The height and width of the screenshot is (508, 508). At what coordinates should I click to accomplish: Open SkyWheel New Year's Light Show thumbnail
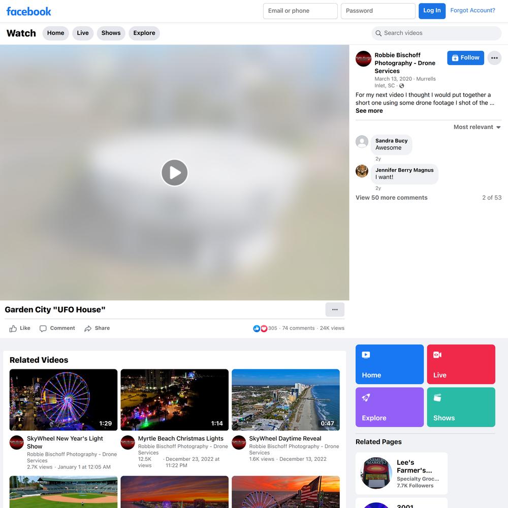tap(63, 400)
